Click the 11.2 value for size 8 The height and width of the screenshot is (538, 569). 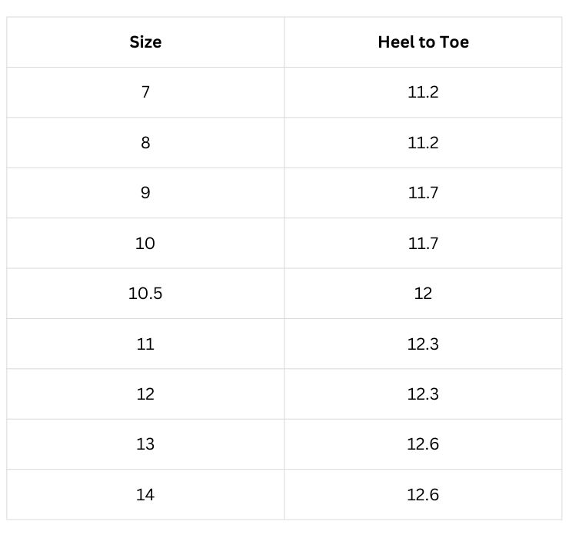tap(423, 143)
